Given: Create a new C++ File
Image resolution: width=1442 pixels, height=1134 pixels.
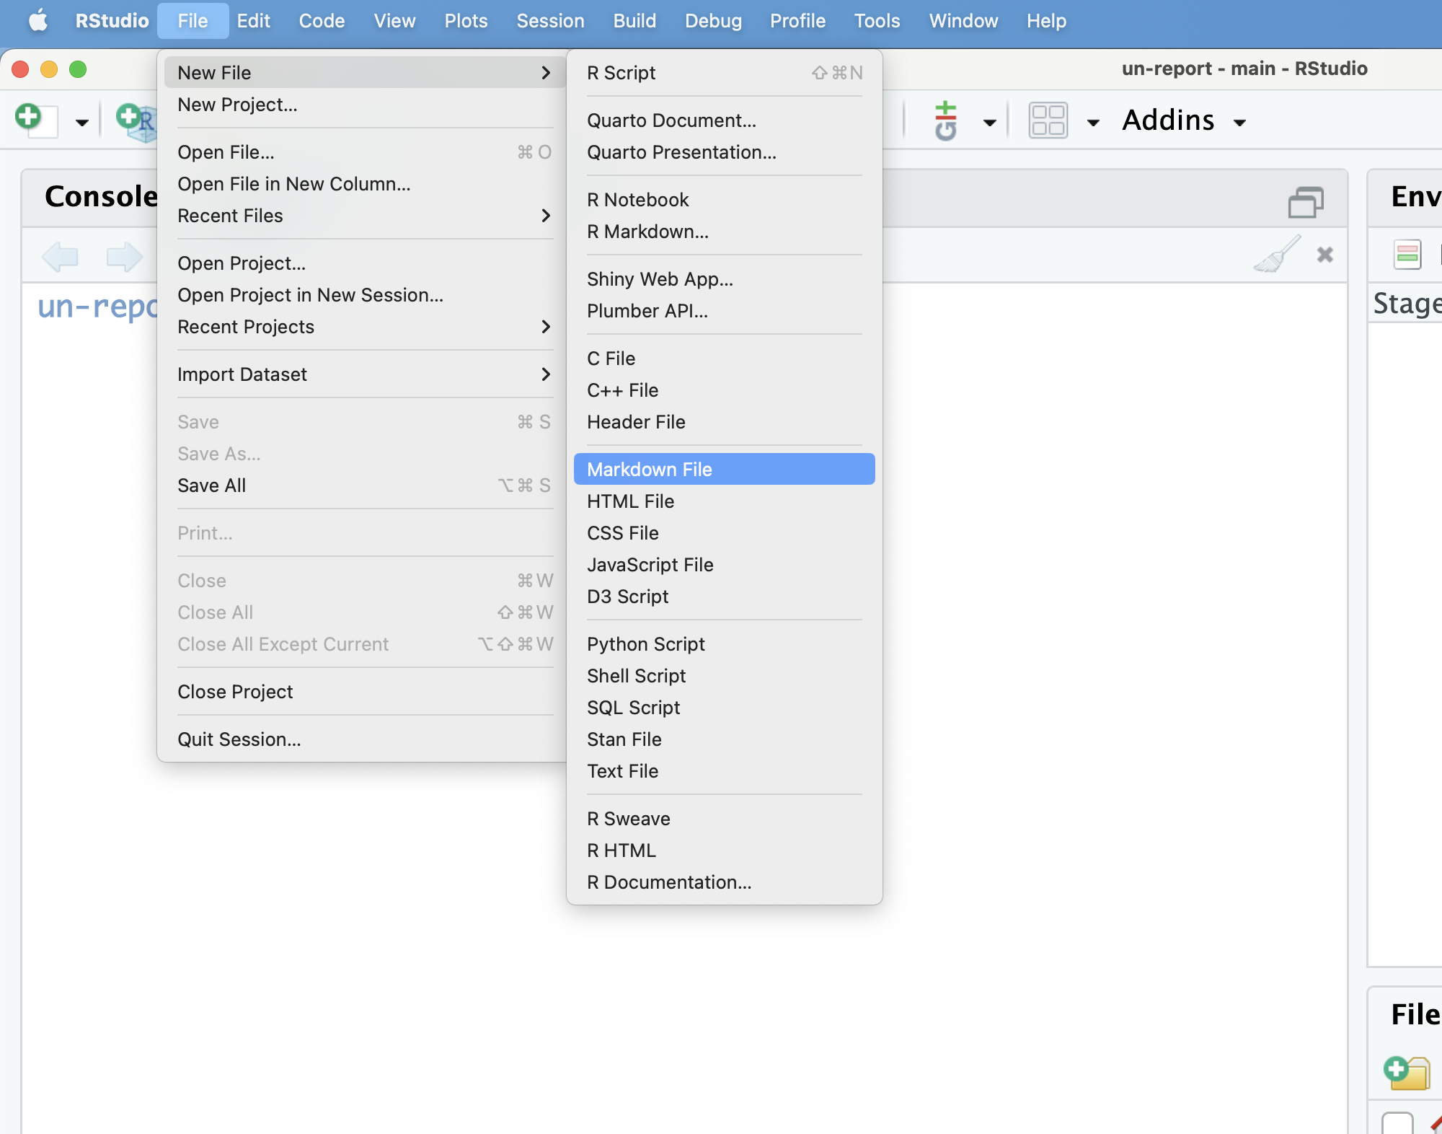Looking at the screenshot, I should pos(725,390).
